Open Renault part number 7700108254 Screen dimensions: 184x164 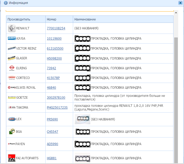click(x=56, y=28)
